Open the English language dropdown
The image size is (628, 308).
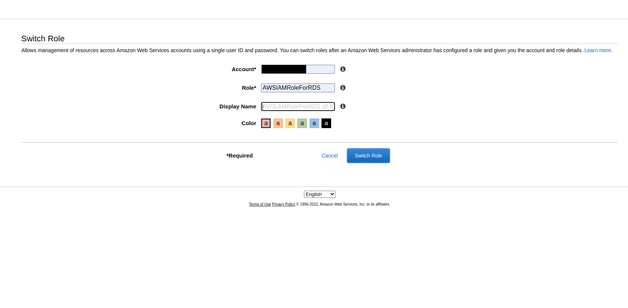pos(320,194)
